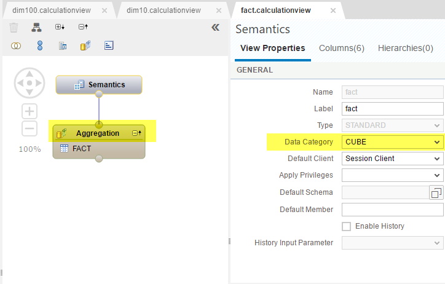Switch to the dim10.calculationview tab
The image size is (445, 284).
point(163,10)
